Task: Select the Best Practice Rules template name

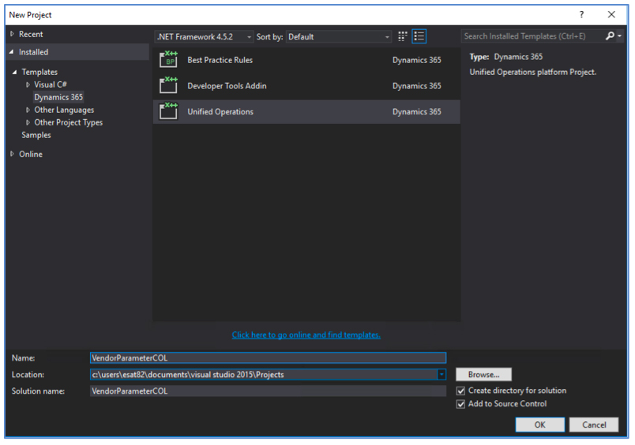Action: (220, 60)
